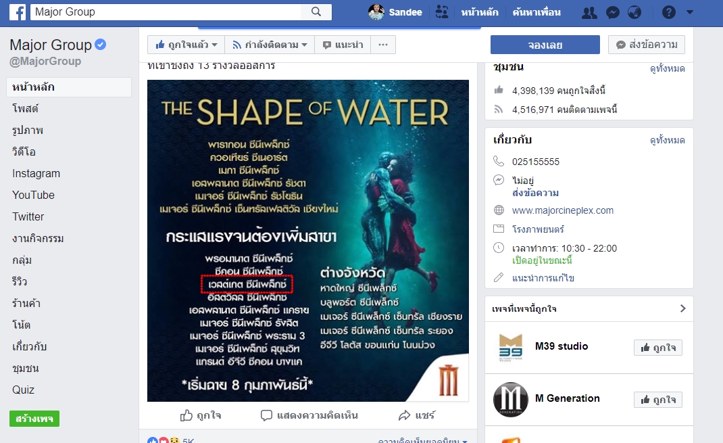The height and width of the screenshot is (443, 723).
Task: Toggle the like button under the post
Action: [200, 415]
